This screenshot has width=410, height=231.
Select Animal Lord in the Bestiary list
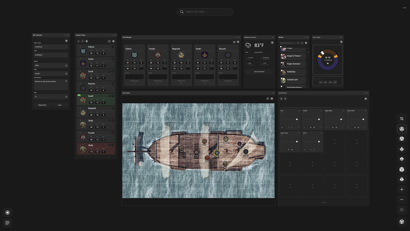coord(293,80)
